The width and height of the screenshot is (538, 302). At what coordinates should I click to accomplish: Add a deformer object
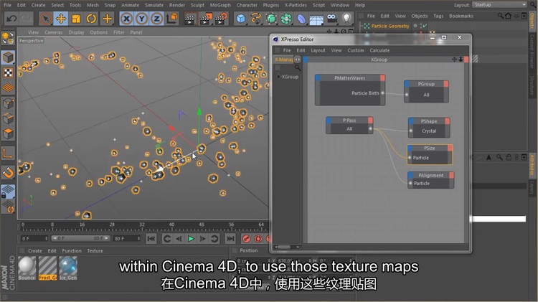tap(301, 19)
